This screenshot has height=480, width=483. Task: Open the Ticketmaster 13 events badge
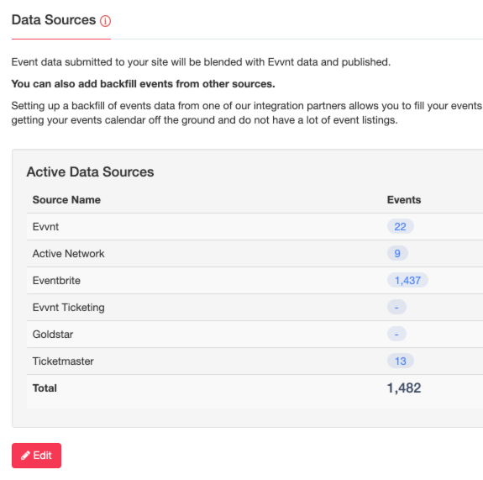[400, 361]
